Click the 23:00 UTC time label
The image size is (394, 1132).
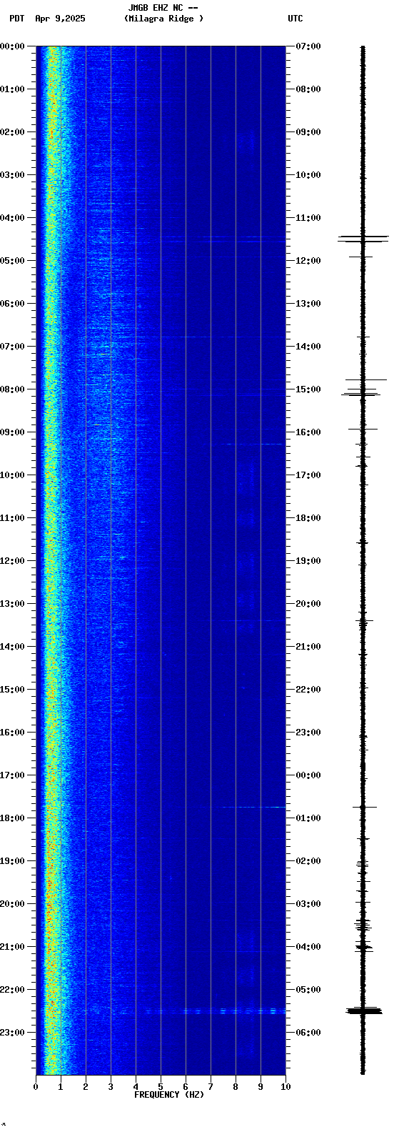click(308, 733)
